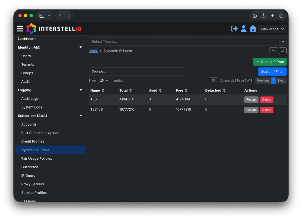The height and width of the screenshot is (220, 302).
Task: Open the Dark Mode dropdown
Action: click(x=273, y=29)
